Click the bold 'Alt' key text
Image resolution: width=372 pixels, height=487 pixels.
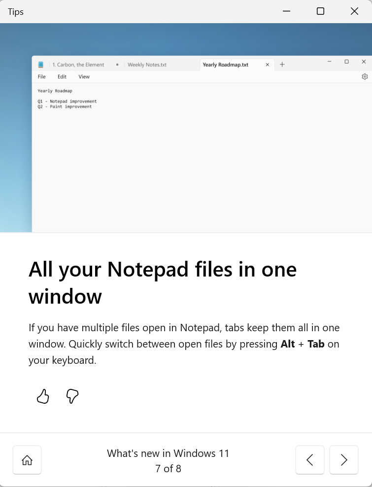click(x=288, y=344)
